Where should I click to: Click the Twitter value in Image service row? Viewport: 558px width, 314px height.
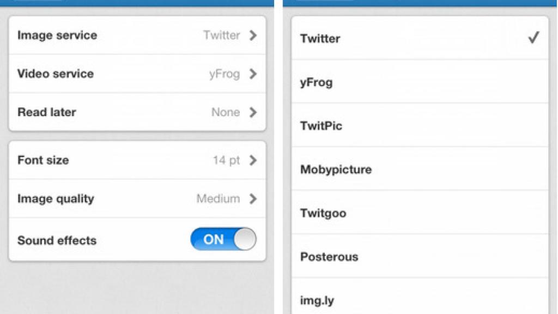pyautogui.click(x=221, y=35)
